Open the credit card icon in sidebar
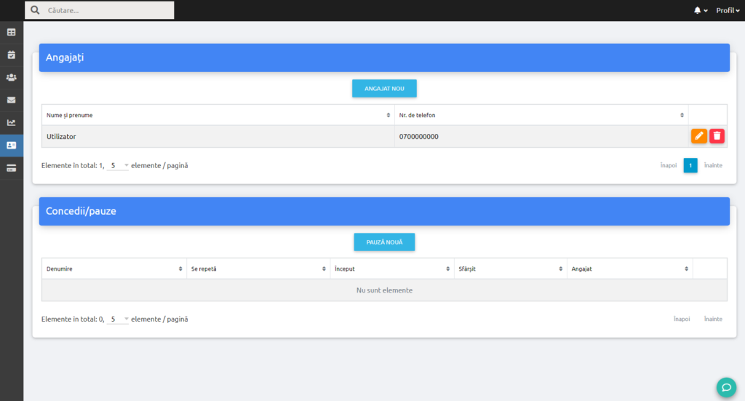 [x=12, y=168]
